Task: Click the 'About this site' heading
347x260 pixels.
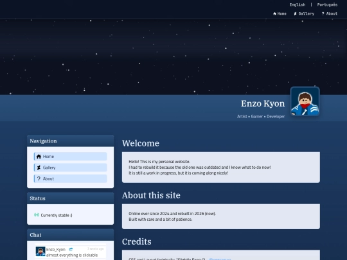Action: [x=151, y=195]
